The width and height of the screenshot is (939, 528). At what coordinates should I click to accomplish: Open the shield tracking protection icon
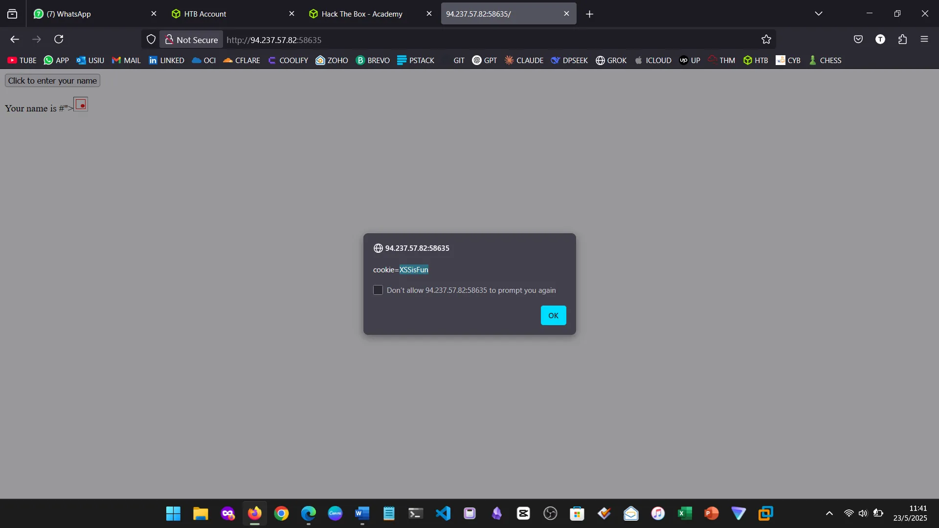[x=151, y=40]
